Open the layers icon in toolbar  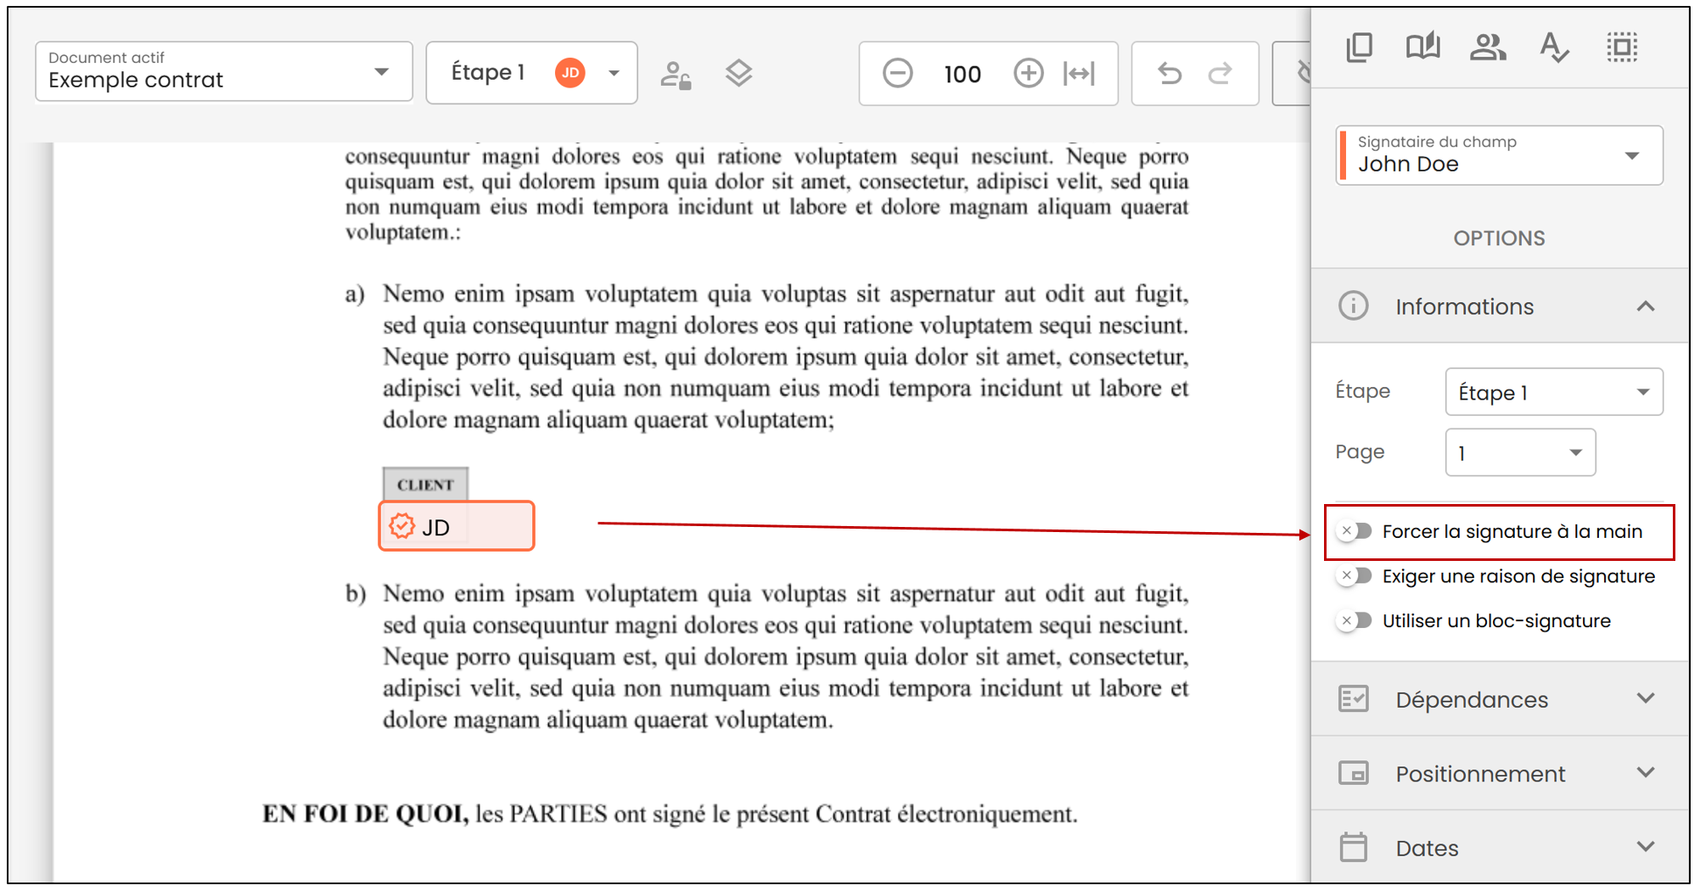click(x=738, y=74)
